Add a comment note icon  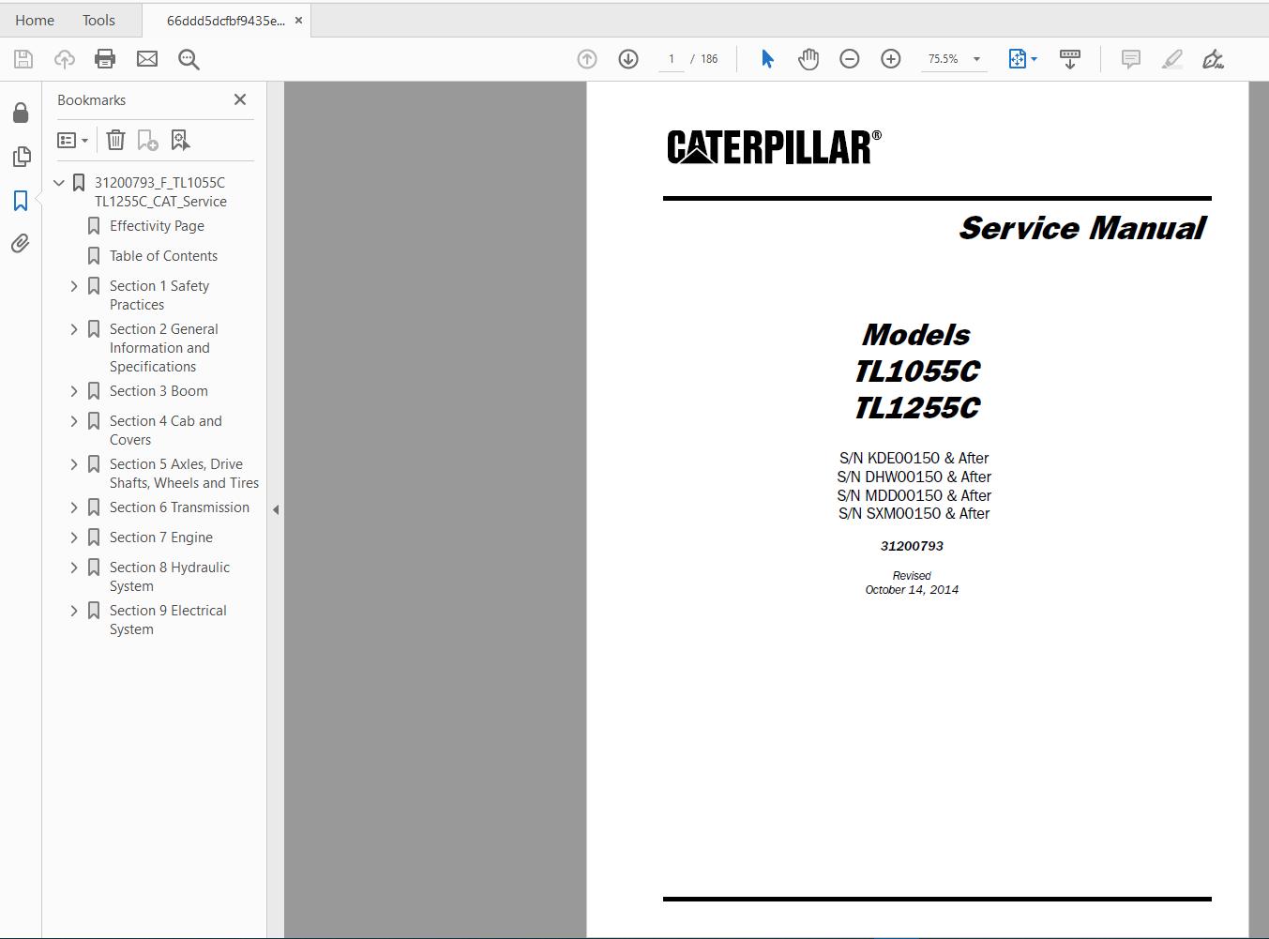pyautogui.click(x=1131, y=59)
